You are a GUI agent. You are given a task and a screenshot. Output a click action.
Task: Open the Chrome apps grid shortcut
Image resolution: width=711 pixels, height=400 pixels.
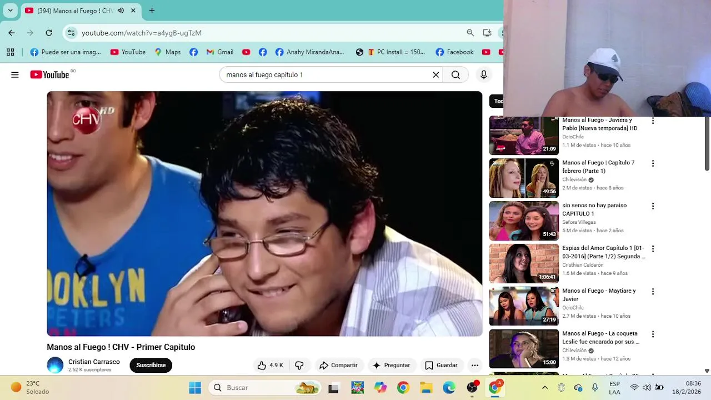pyautogui.click(x=10, y=52)
